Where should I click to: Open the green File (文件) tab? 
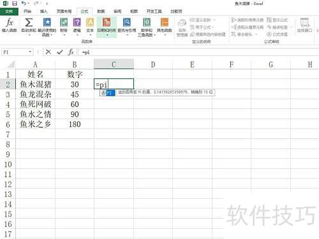[9, 11]
